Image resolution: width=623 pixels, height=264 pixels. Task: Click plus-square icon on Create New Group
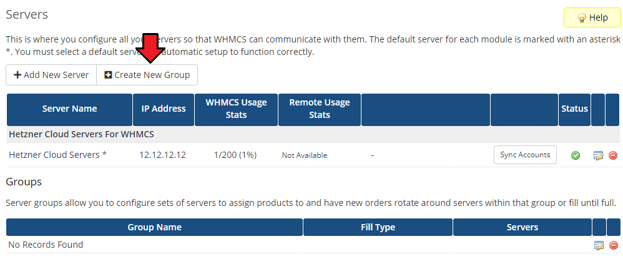point(108,75)
